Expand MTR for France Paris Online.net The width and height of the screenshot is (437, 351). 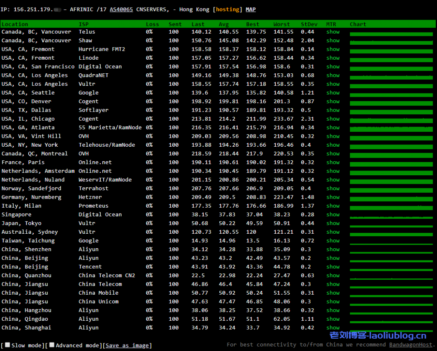(333, 162)
